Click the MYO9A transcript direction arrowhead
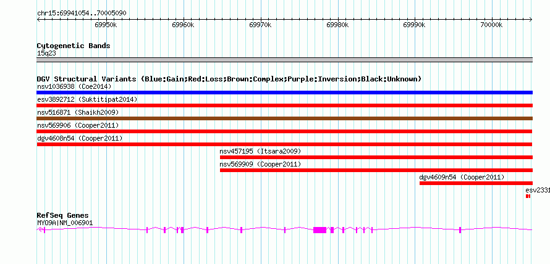 tap(40, 229)
